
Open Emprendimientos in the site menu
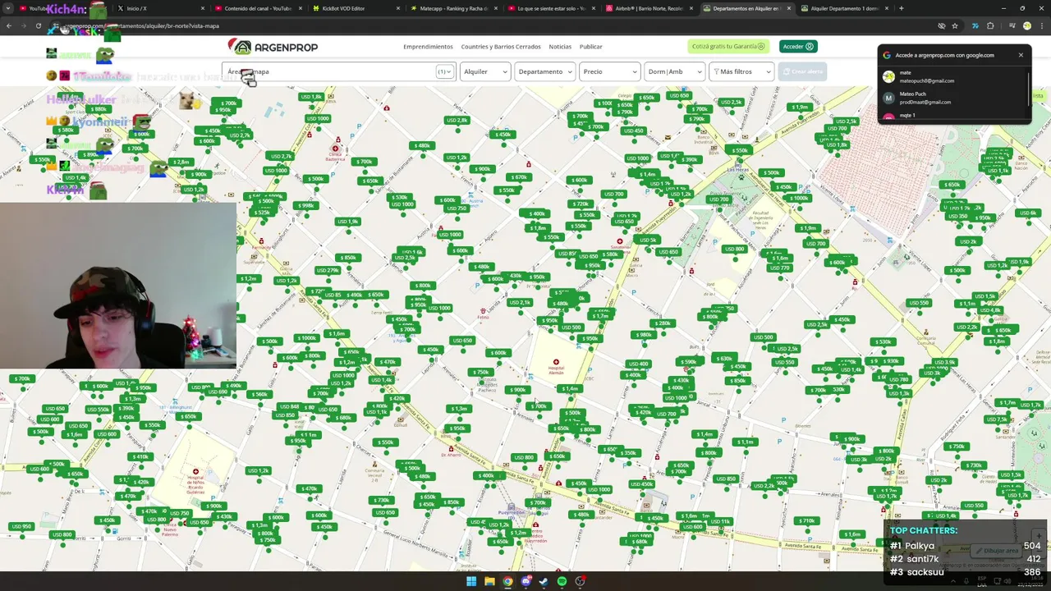tap(428, 47)
